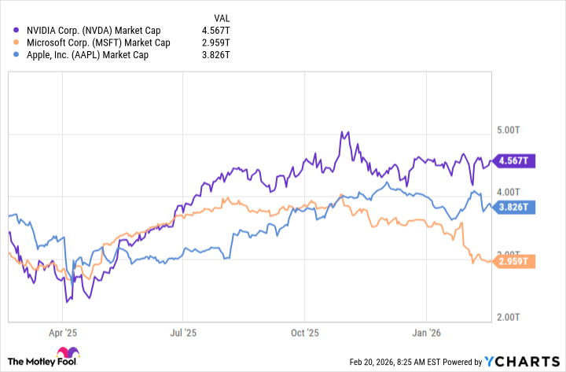Screen dimensions: 566x372
Task: Click the blue 3.826T value tag
Action: 513,208
